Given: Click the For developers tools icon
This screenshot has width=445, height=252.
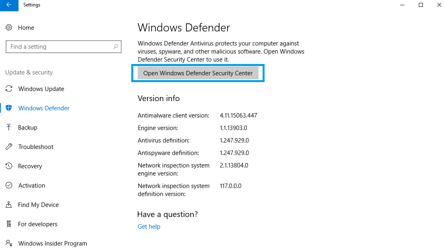Looking at the screenshot, I should [9, 224].
